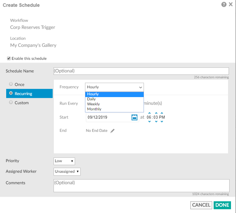Viewport: 236px width, 213px height.
Task: Open the help question mark icon
Action: [x=224, y=4]
